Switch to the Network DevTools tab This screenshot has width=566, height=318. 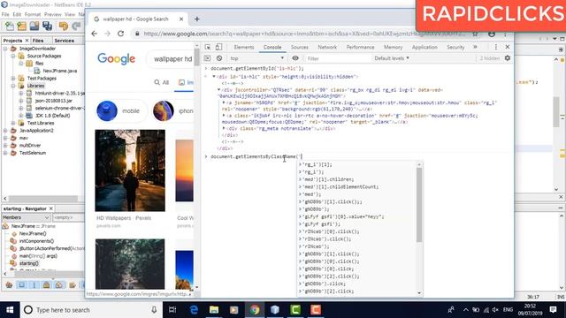point(327,47)
